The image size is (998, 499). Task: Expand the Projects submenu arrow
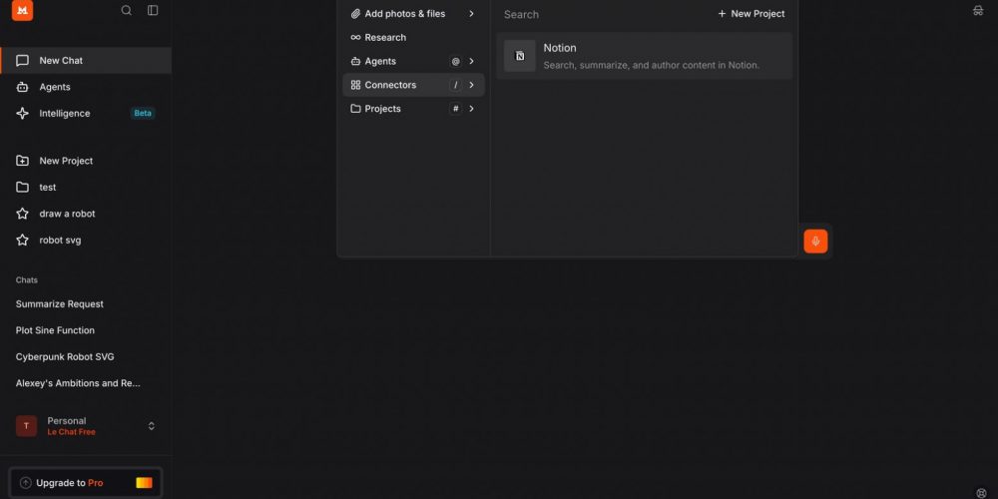pyautogui.click(x=471, y=109)
